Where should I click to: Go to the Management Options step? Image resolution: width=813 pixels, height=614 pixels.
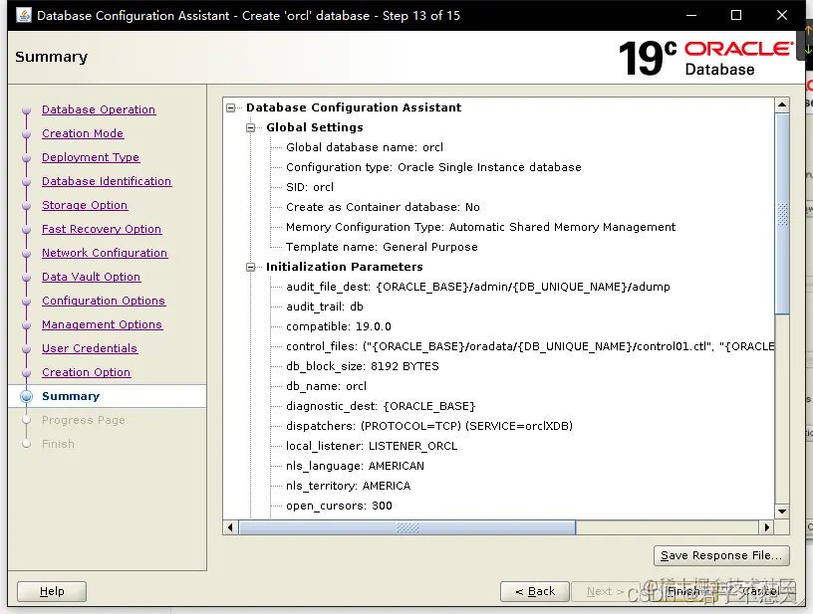pos(103,324)
